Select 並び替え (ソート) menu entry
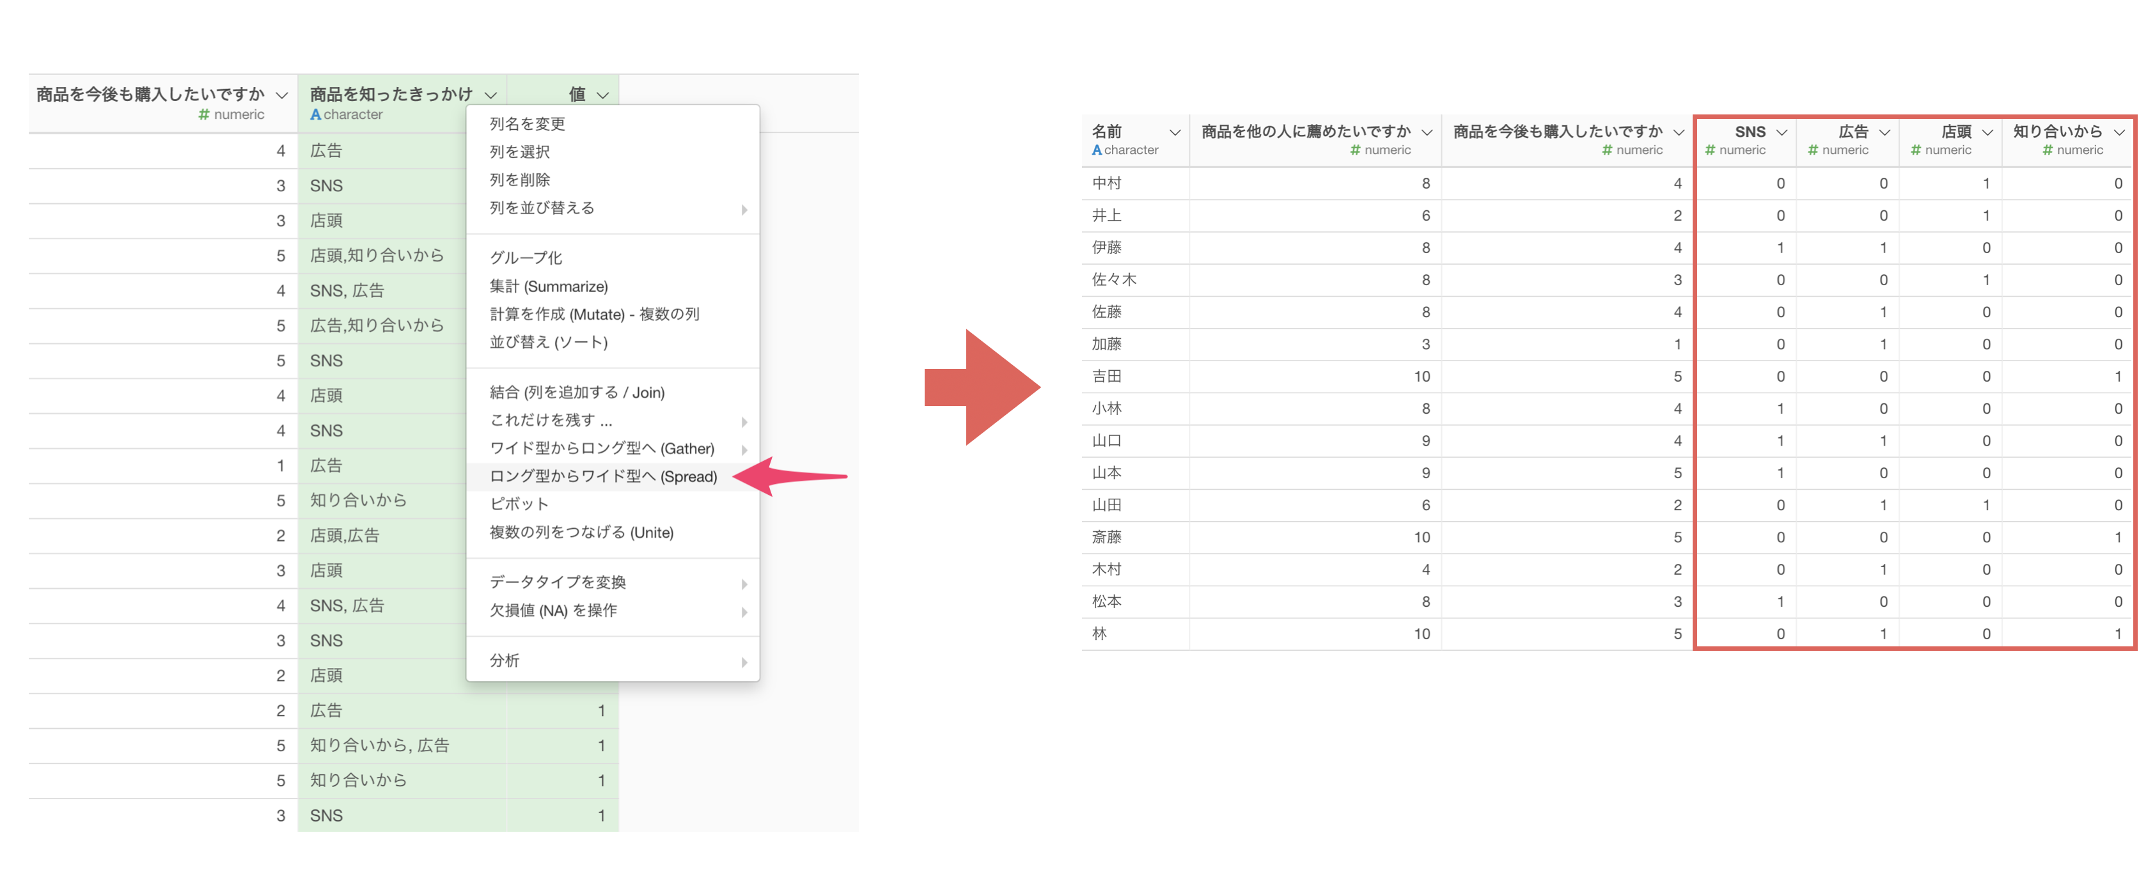 click(613, 342)
